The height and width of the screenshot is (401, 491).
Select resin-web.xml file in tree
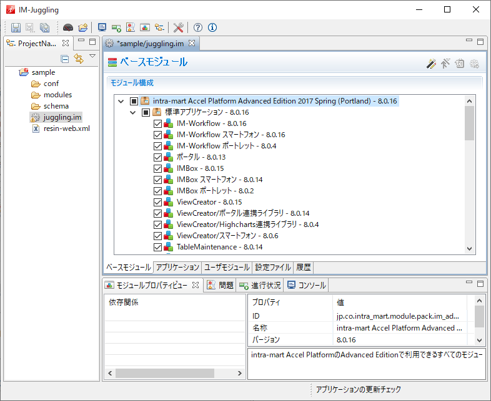tap(67, 128)
